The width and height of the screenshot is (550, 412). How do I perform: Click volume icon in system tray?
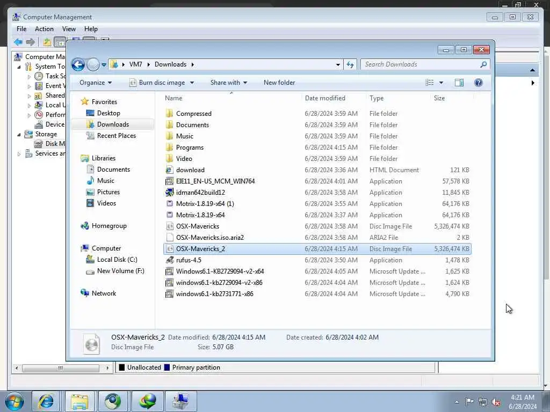pyautogui.click(x=496, y=402)
